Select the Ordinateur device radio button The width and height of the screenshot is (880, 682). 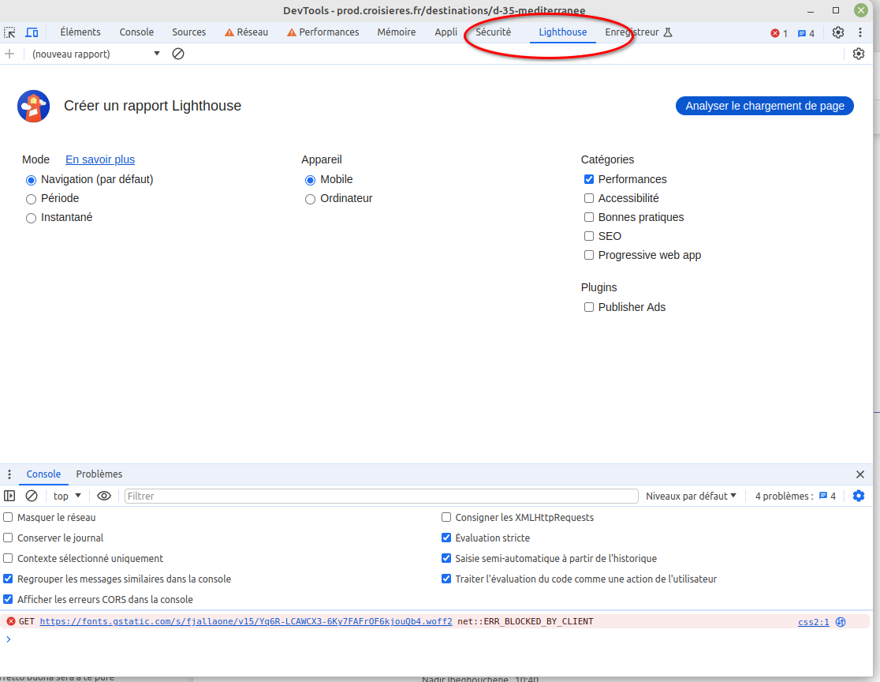(x=310, y=199)
